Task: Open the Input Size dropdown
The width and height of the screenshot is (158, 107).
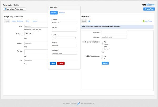Action: click(64, 38)
